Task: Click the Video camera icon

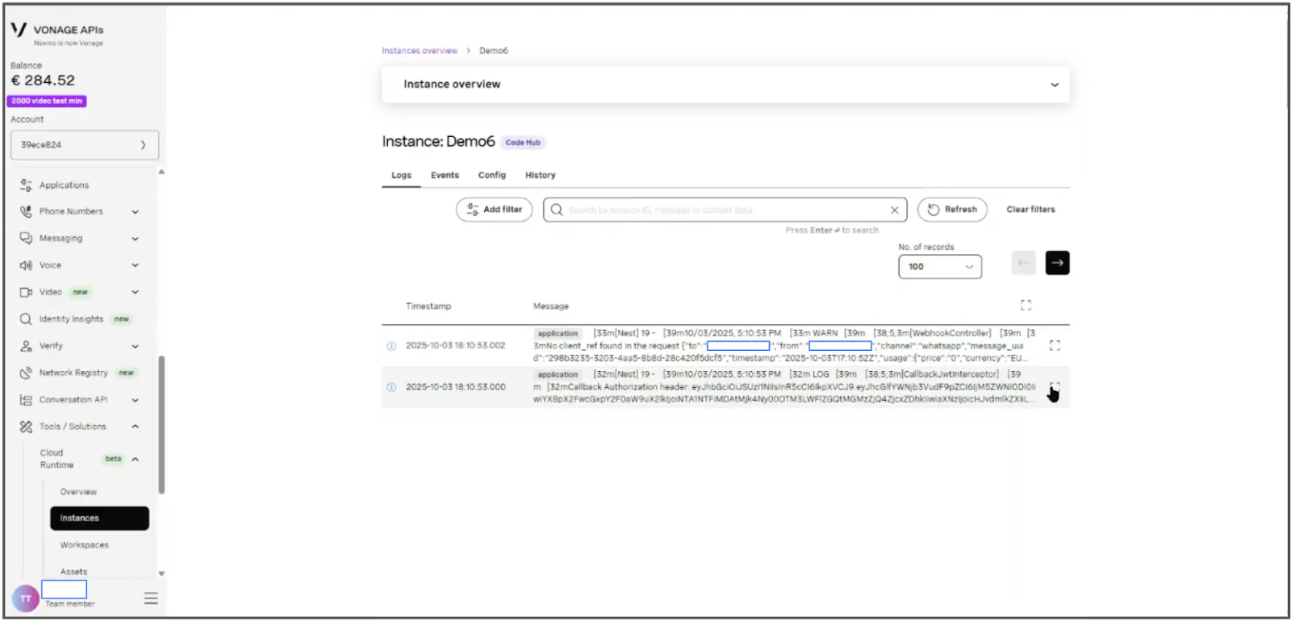Action: tap(26, 292)
